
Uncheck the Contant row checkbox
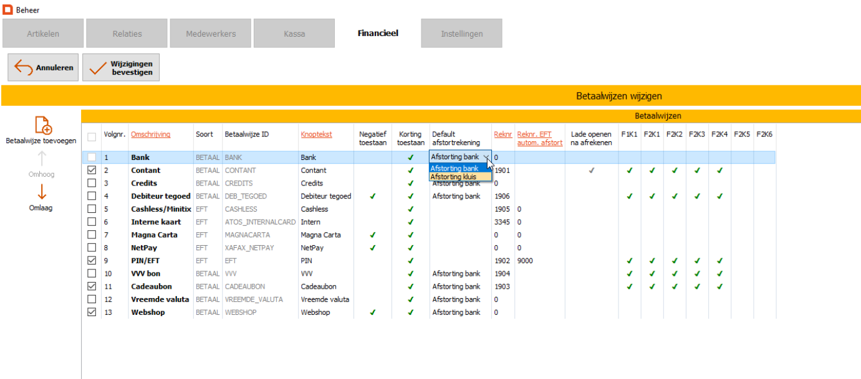[x=92, y=171]
